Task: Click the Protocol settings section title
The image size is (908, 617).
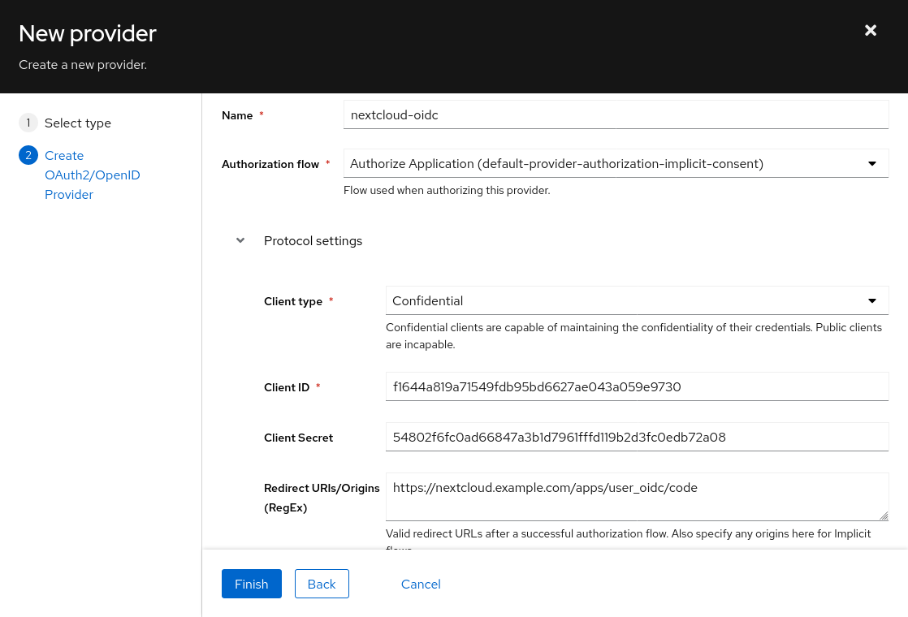Action: (x=313, y=241)
